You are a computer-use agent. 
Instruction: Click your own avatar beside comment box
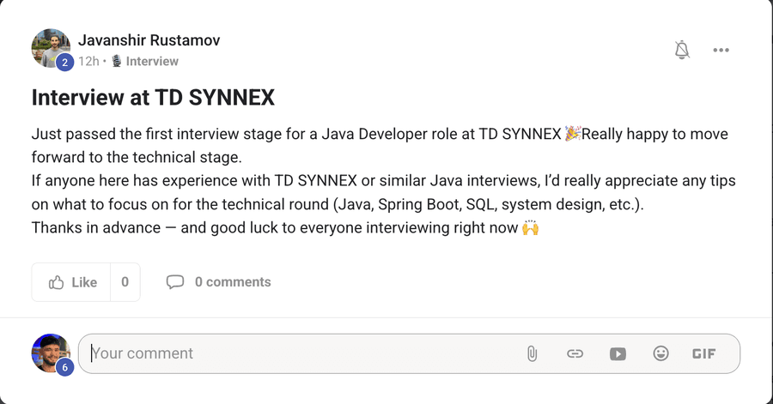tap(51, 353)
